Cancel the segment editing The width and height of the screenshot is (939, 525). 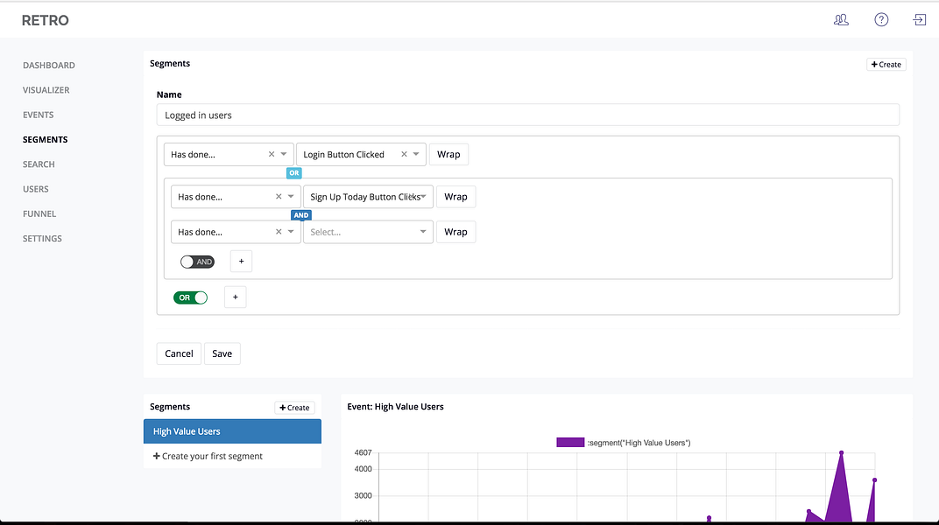tap(179, 353)
